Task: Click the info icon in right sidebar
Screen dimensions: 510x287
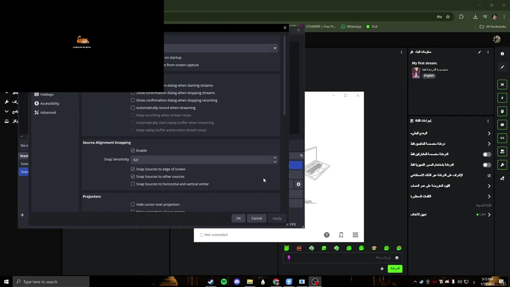Action: coord(502,53)
